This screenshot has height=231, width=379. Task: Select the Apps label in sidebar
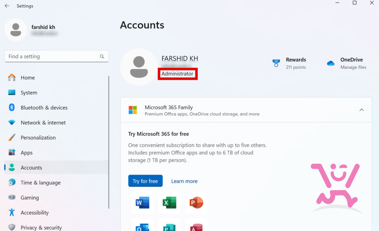pos(27,153)
